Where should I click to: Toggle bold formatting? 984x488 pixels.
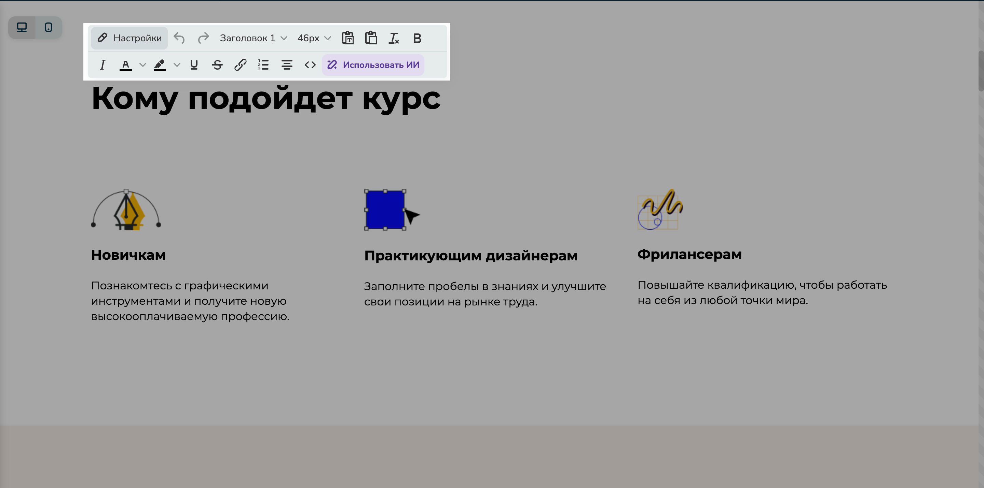point(417,38)
